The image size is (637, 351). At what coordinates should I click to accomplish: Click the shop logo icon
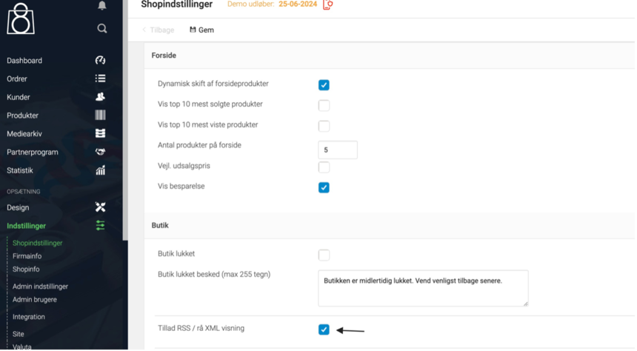pos(21,19)
